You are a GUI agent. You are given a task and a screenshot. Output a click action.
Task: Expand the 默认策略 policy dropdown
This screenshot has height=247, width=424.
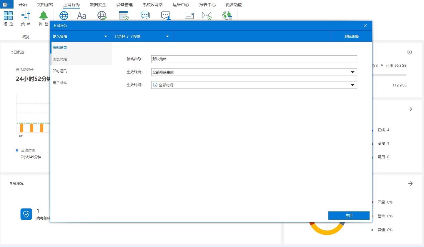click(81, 36)
